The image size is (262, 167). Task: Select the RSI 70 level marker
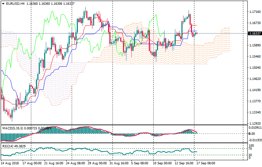tap(250, 148)
